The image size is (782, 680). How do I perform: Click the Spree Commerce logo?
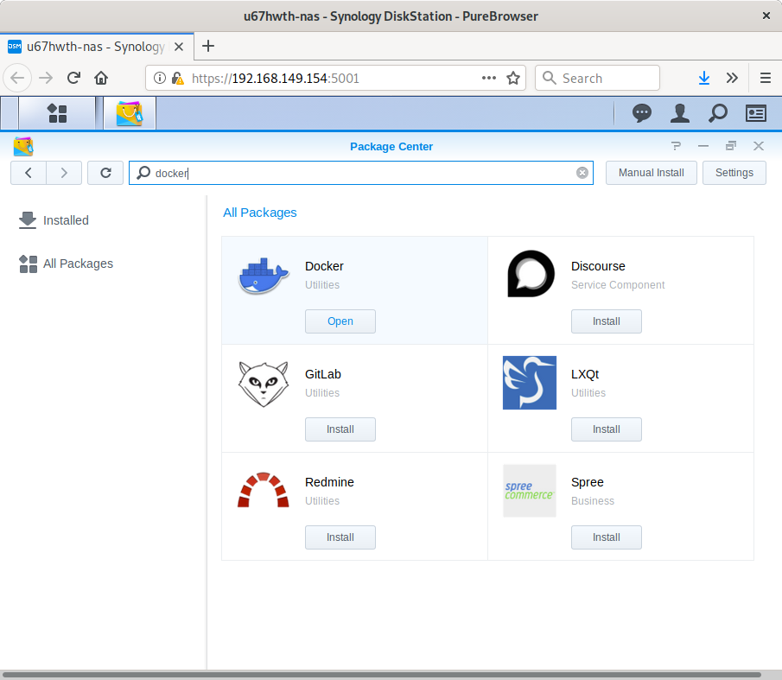tap(530, 491)
